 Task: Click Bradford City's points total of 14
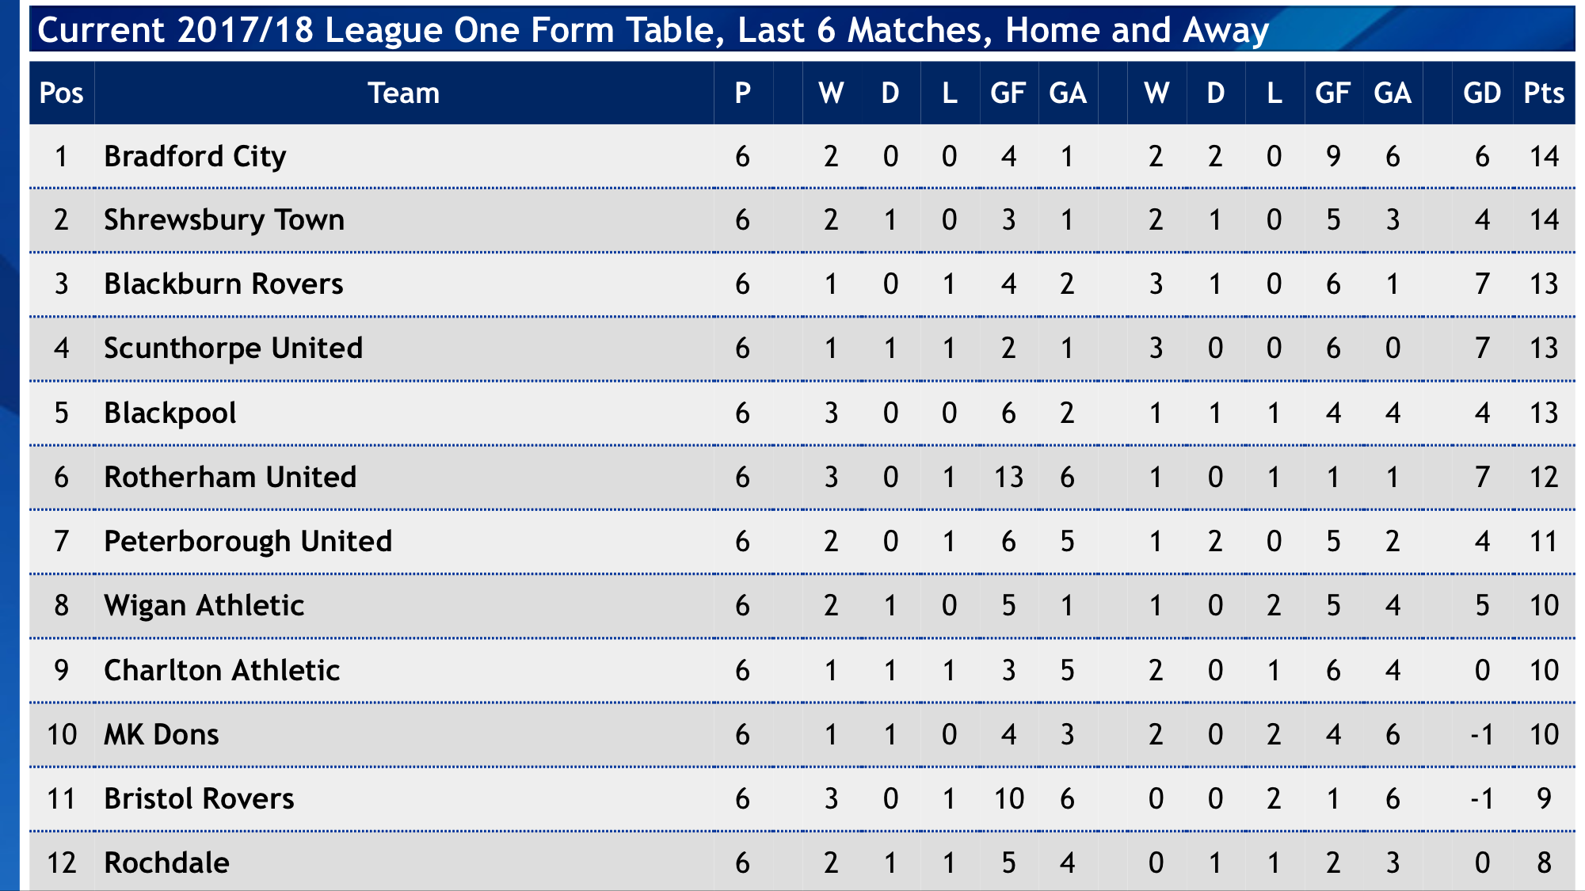(1543, 157)
